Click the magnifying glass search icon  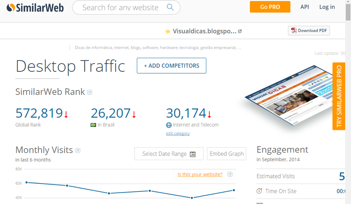click(170, 8)
